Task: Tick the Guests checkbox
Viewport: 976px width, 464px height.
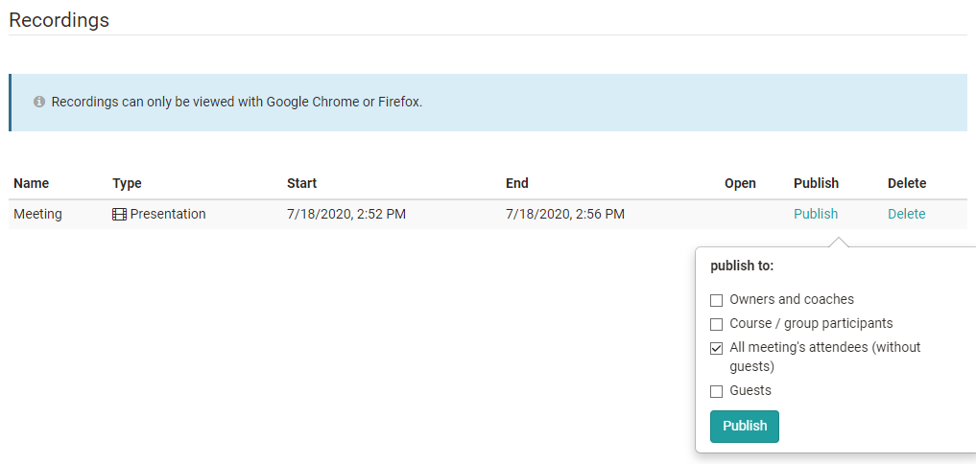Action: 716,391
